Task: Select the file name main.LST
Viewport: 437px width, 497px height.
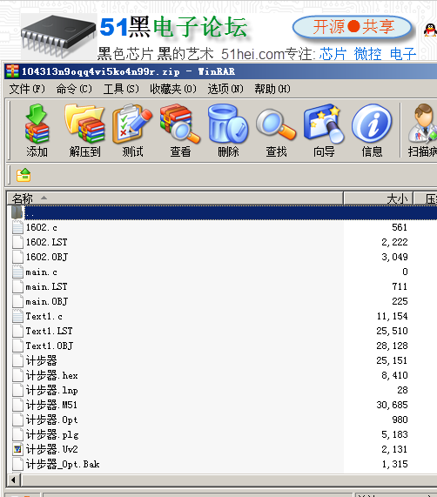Action: click(46, 286)
